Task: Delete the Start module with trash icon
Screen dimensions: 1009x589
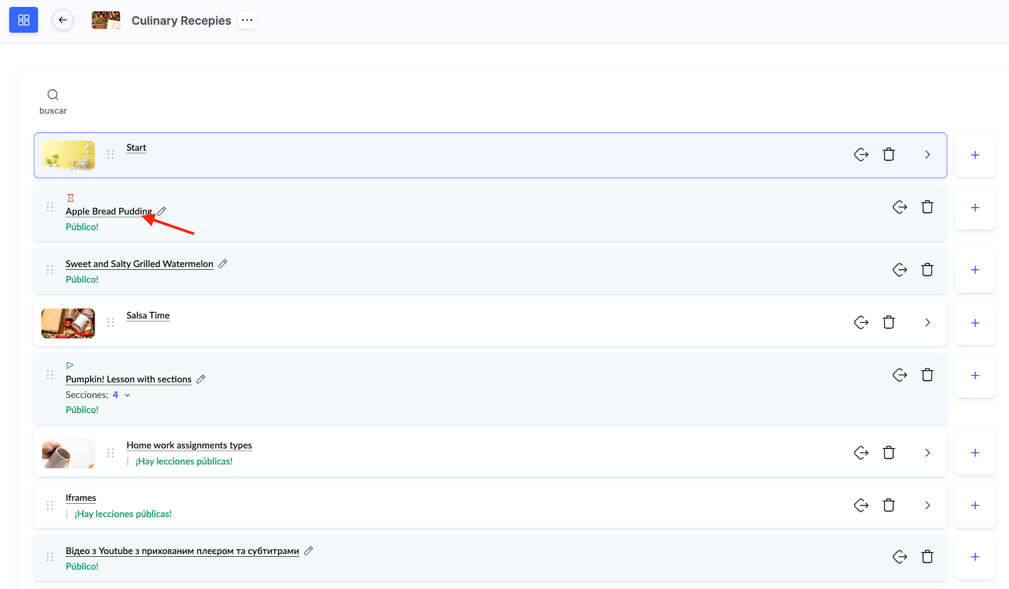Action: pos(889,155)
